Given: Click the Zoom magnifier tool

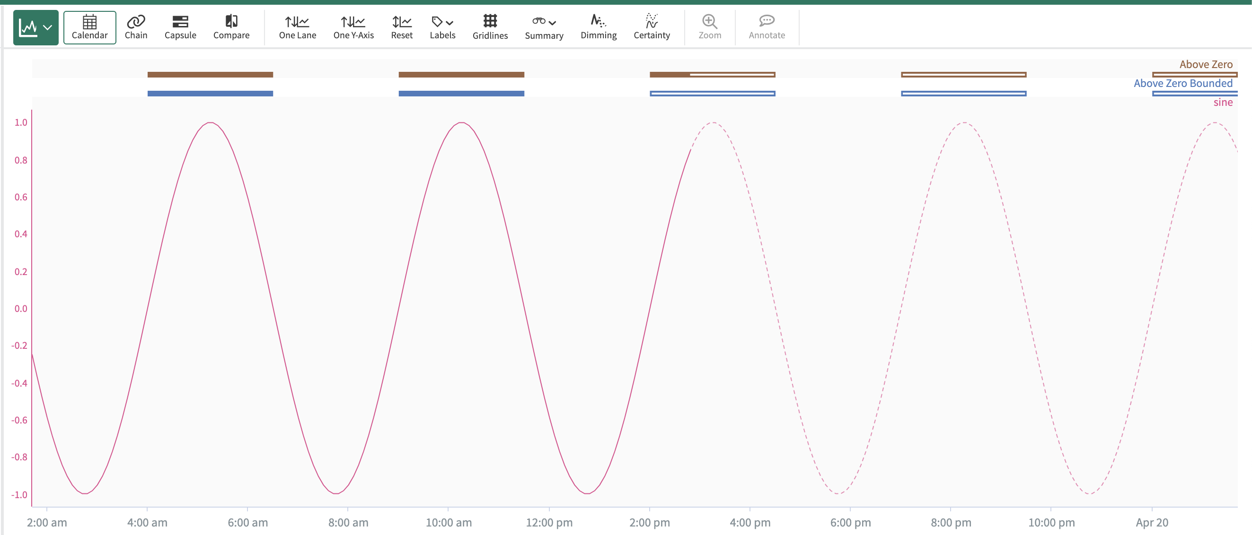Looking at the screenshot, I should pos(710,28).
